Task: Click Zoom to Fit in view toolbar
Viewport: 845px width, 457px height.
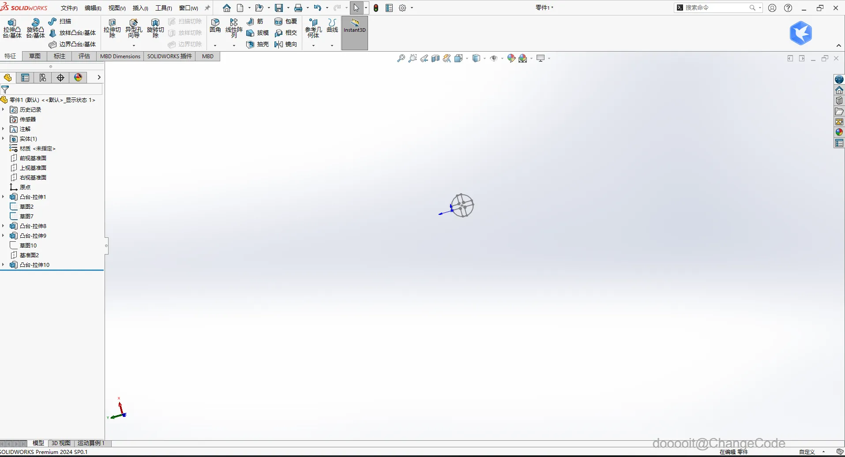Action: (401, 58)
